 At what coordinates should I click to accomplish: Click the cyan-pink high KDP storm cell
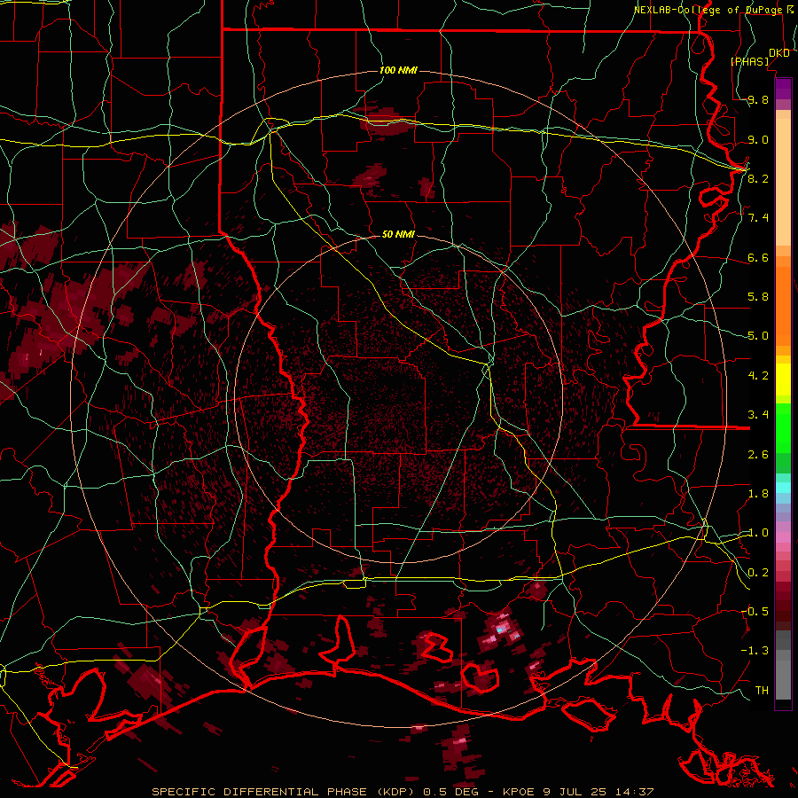501,630
